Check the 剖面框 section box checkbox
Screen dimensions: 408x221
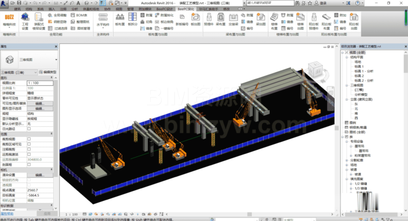[29, 165]
